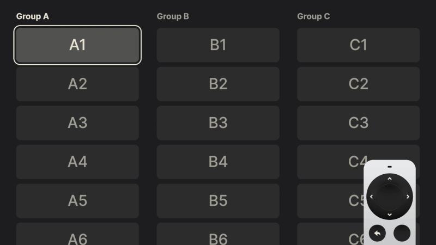This screenshot has width=436, height=245.
Task: Select the C1 button
Action: coord(358,45)
